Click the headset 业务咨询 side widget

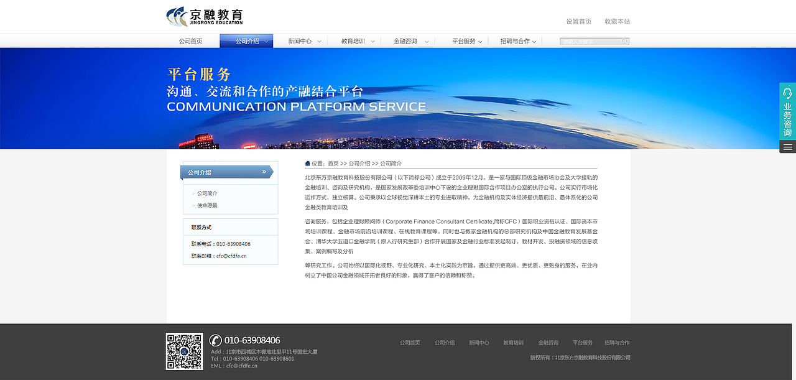click(787, 111)
